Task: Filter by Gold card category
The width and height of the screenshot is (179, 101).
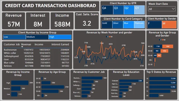Action: pos(107,24)
